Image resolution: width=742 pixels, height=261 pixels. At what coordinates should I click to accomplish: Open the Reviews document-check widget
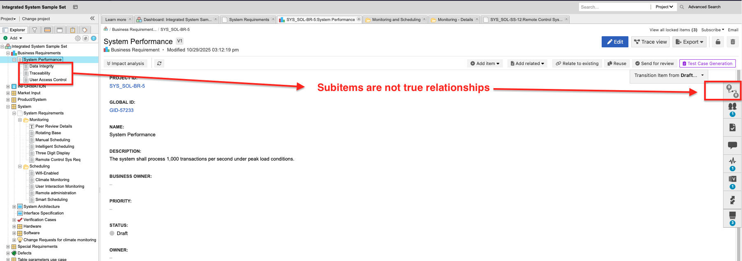[x=732, y=127]
